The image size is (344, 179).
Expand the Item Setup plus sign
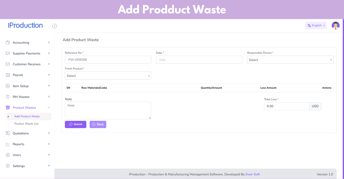coord(49,86)
